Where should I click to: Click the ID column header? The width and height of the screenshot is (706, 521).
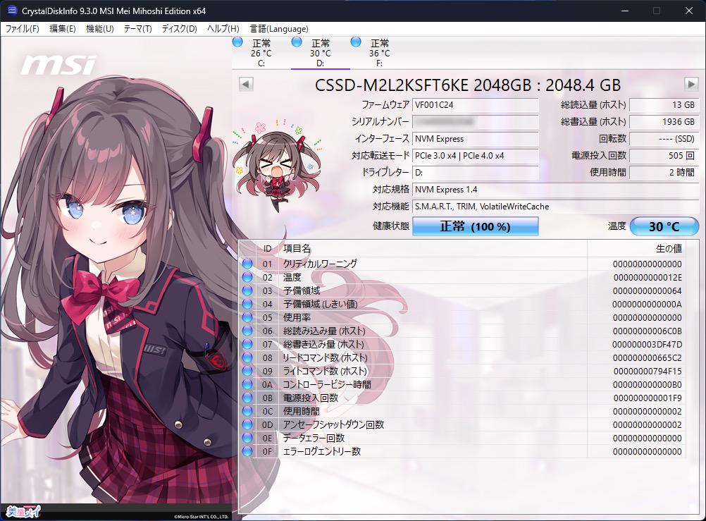[268, 248]
